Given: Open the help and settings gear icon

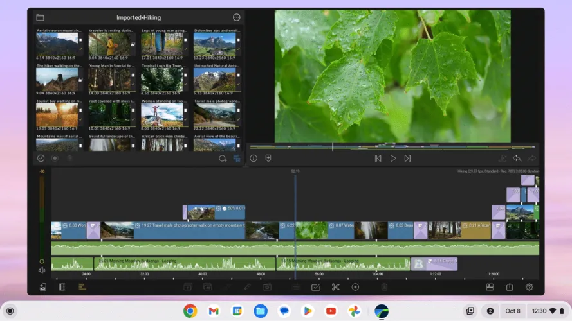Looking at the screenshot, I should [x=530, y=287].
